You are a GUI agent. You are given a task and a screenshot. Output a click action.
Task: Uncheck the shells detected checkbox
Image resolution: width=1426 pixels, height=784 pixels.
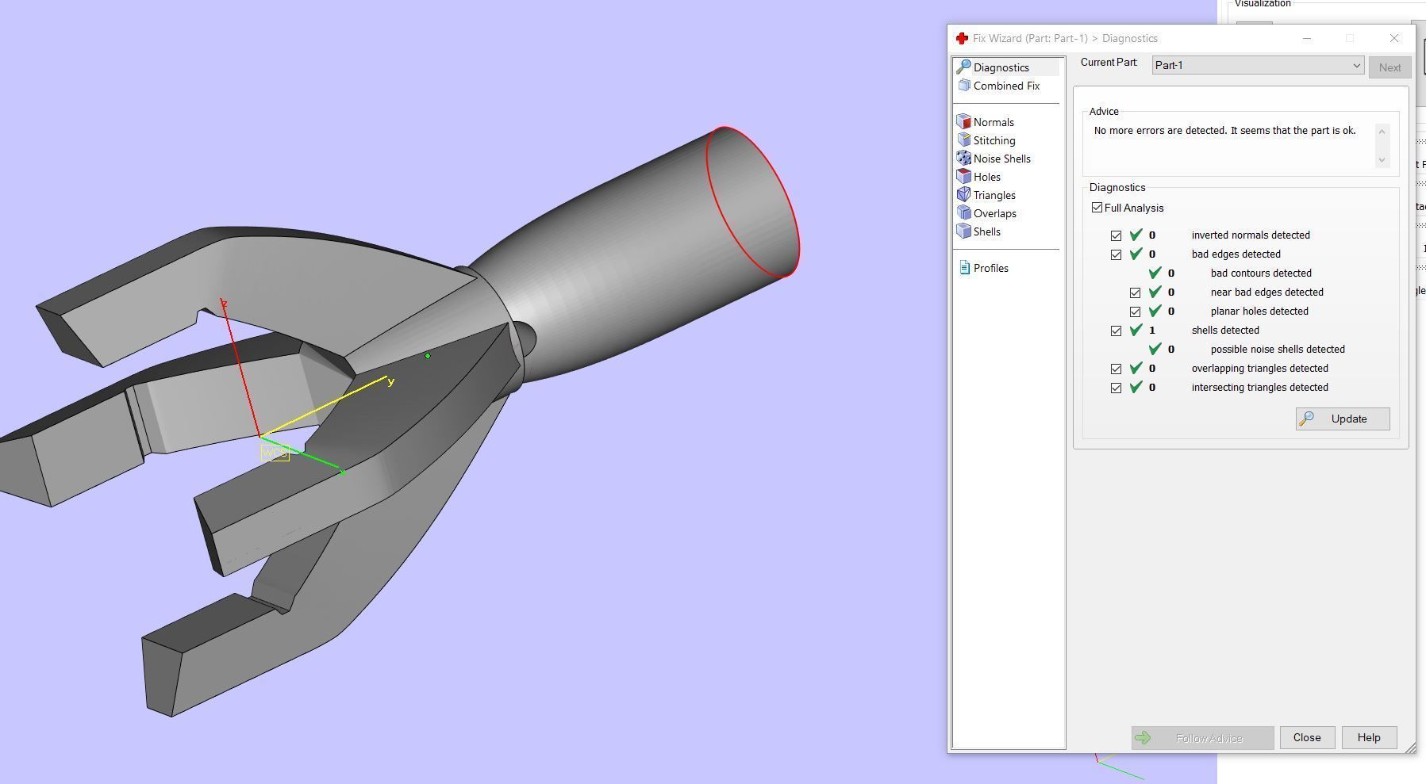(x=1117, y=331)
